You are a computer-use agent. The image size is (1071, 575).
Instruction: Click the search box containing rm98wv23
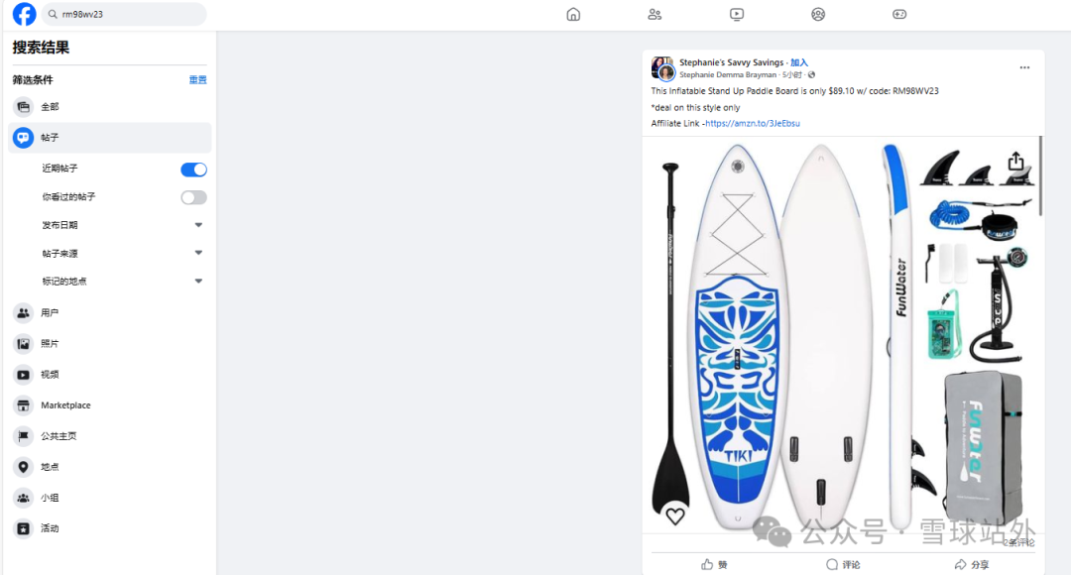pos(129,14)
